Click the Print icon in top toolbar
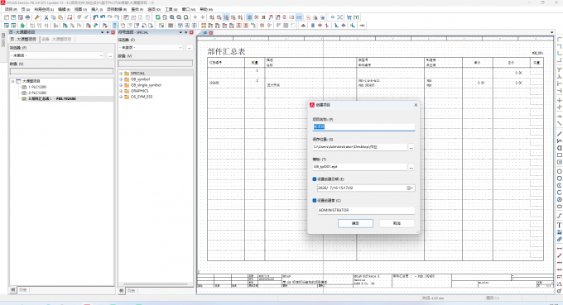The height and width of the screenshot is (305, 563). [27, 17]
